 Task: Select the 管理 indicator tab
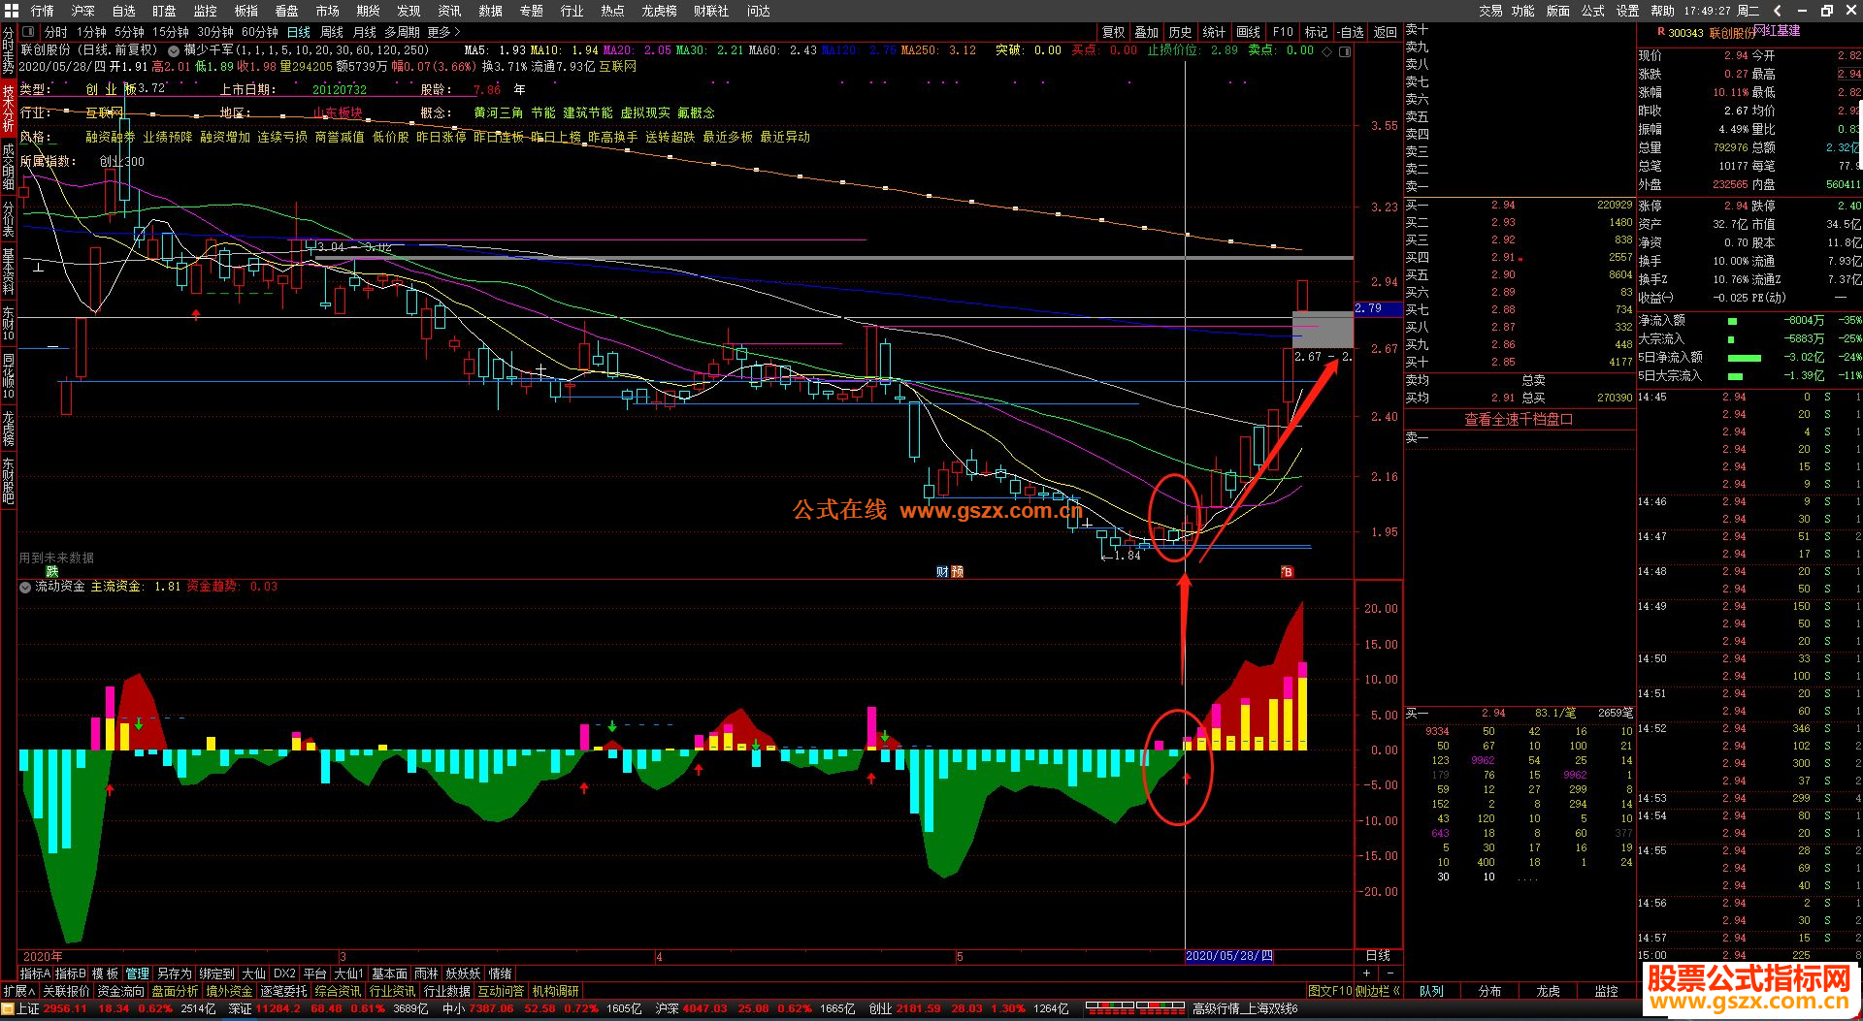[138, 973]
